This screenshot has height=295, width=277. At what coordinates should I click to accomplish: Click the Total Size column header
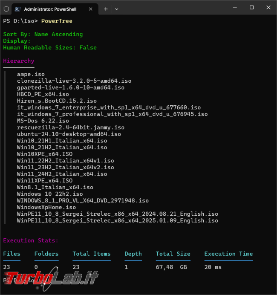(x=173, y=254)
